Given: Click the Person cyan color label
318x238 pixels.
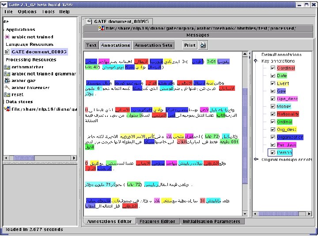Looking at the screenshot, I should coord(284,152).
